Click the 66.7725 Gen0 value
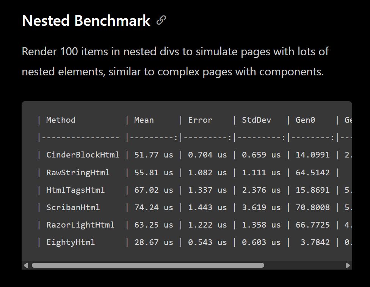Image resolution: width=370 pixels, height=287 pixels. [x=313, y=225]
